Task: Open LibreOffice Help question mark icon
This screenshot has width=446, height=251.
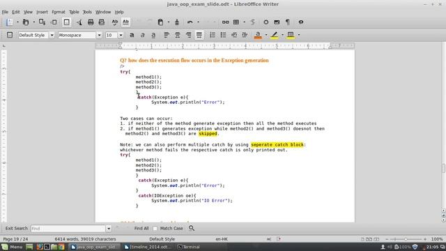Action: point(300,22)
